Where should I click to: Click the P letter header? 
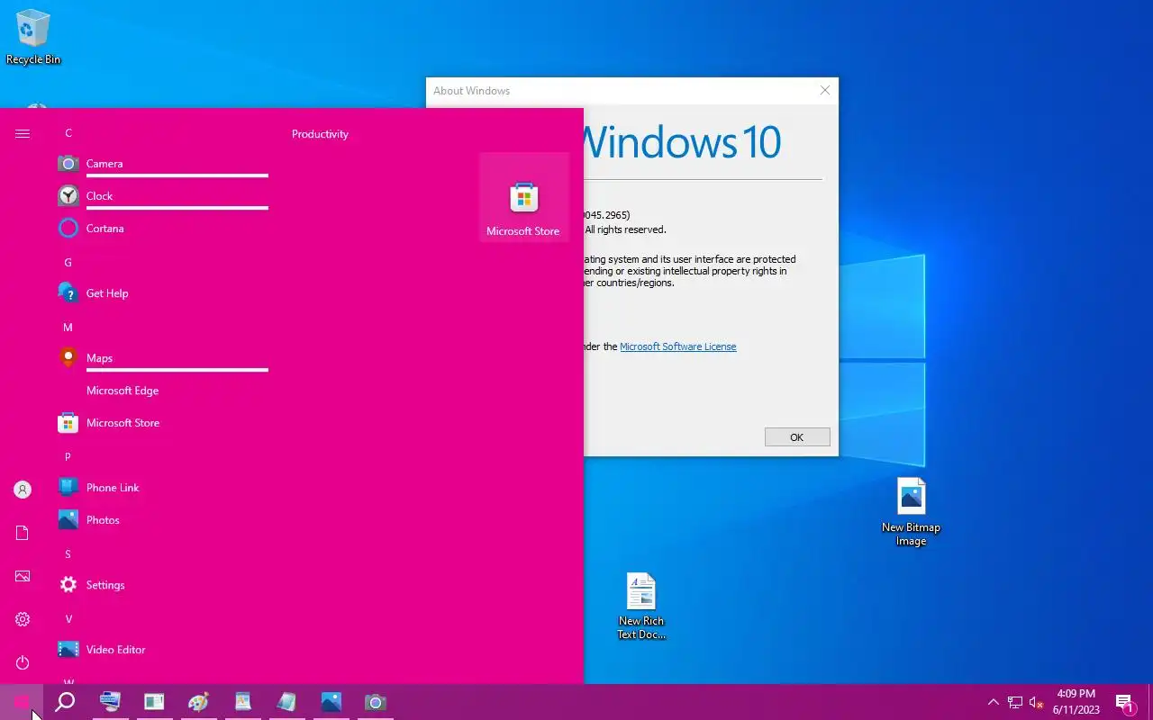[x=68, y=457]
